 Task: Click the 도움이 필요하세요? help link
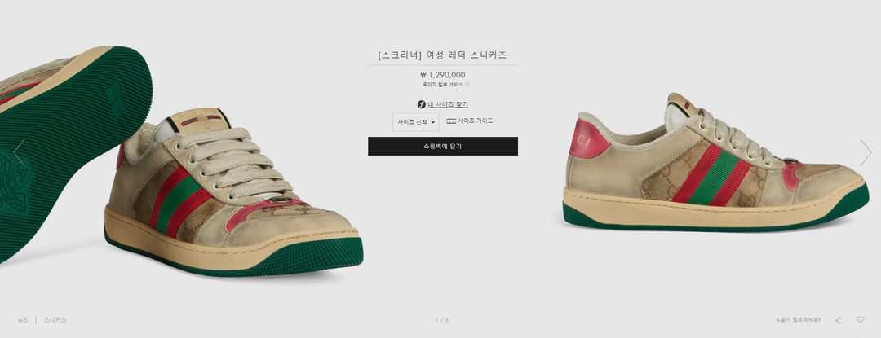tap(798, 320)
